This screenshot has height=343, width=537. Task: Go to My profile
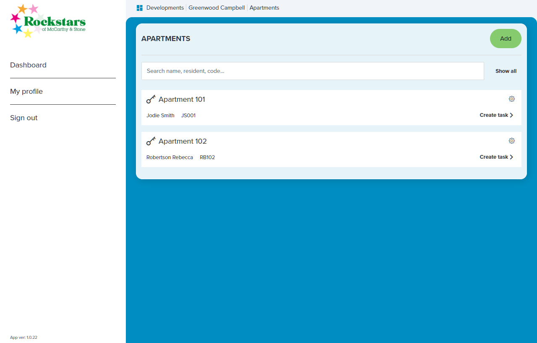click(26, 91)
